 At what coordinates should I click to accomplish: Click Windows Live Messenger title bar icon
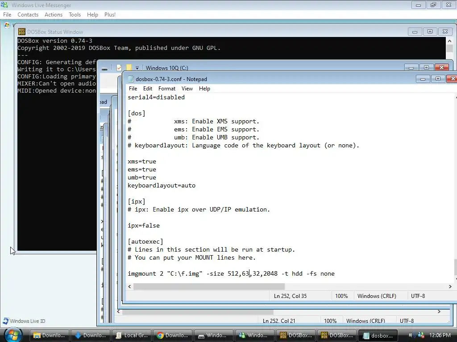pyautogui.click(x=4, y=5)
